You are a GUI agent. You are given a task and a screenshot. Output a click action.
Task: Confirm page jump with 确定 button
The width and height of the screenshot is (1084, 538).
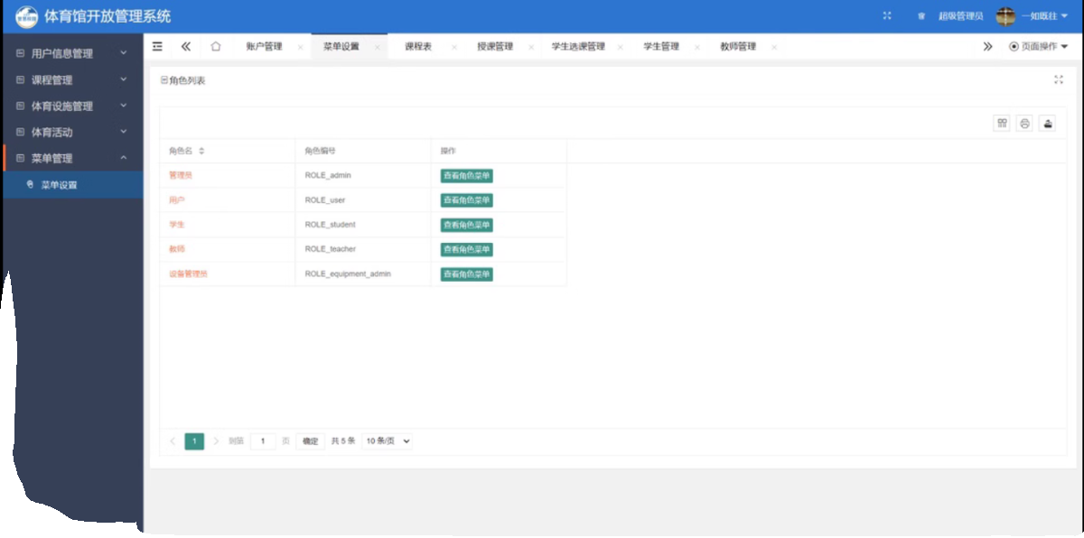pyautogui.click(x=310, y=441)
